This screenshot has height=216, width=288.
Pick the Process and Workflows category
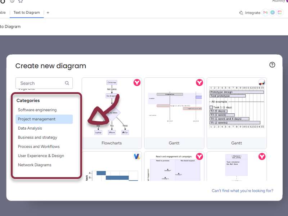click(x=39, y=147)
